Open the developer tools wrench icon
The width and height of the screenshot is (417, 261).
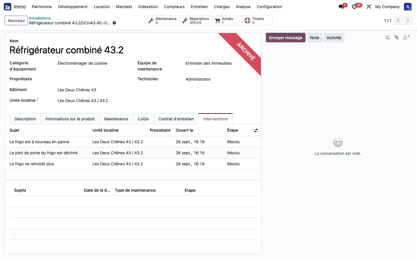(x=369, y=7)
